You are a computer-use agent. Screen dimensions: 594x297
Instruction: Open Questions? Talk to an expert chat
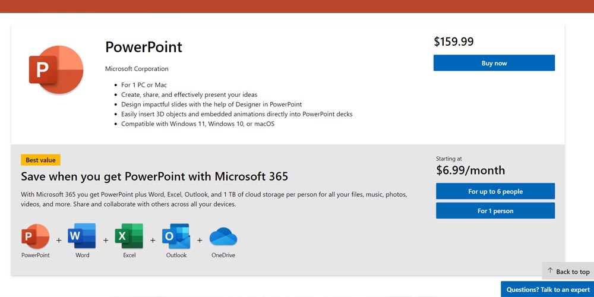click(548, 289)
